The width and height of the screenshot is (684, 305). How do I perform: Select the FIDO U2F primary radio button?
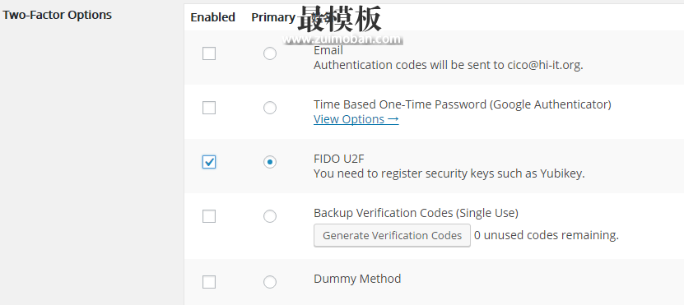pos(270,162)
